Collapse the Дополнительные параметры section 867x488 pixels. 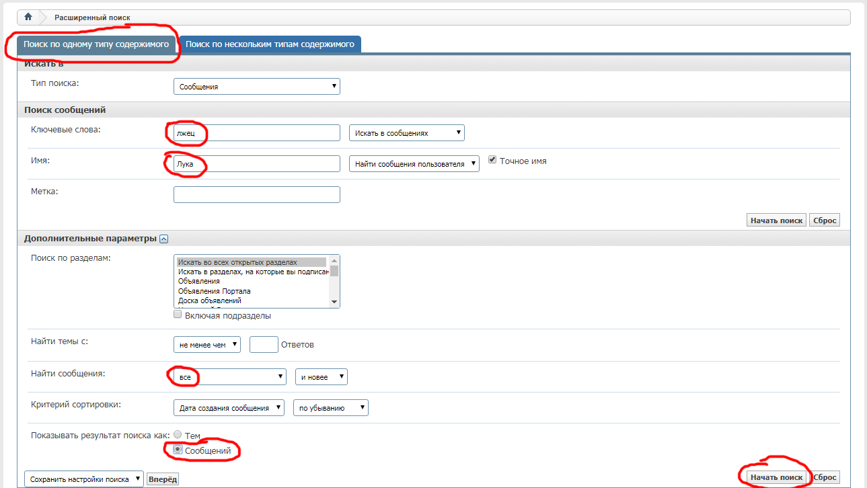coord(164,239)
